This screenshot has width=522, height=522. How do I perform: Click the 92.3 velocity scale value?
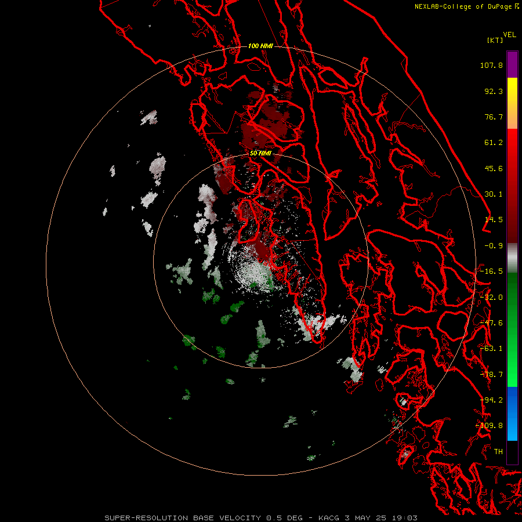click(494, 91)
